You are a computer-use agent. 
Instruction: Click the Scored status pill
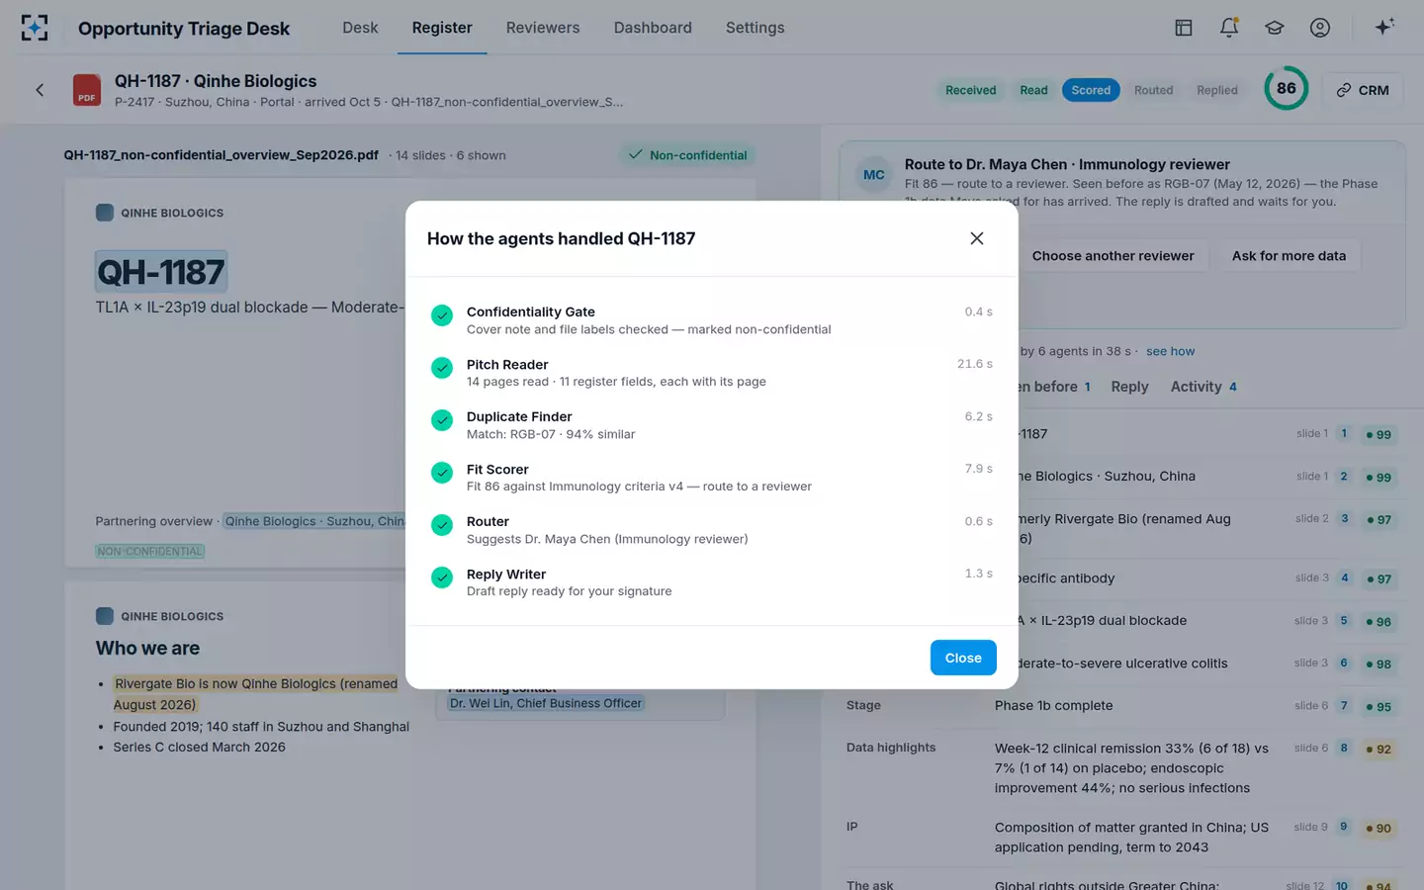tap(1091, 90)
